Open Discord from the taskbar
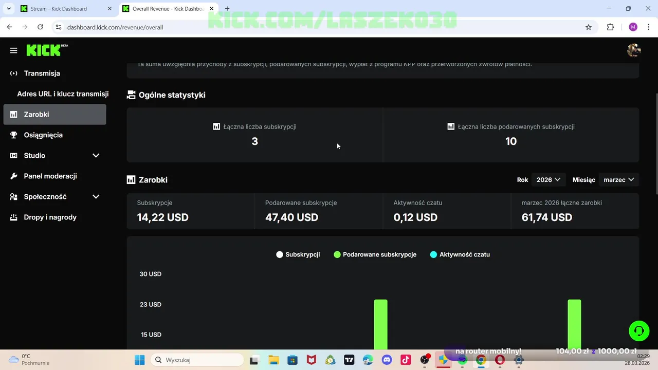658x370 pixels. pos(387,360)
